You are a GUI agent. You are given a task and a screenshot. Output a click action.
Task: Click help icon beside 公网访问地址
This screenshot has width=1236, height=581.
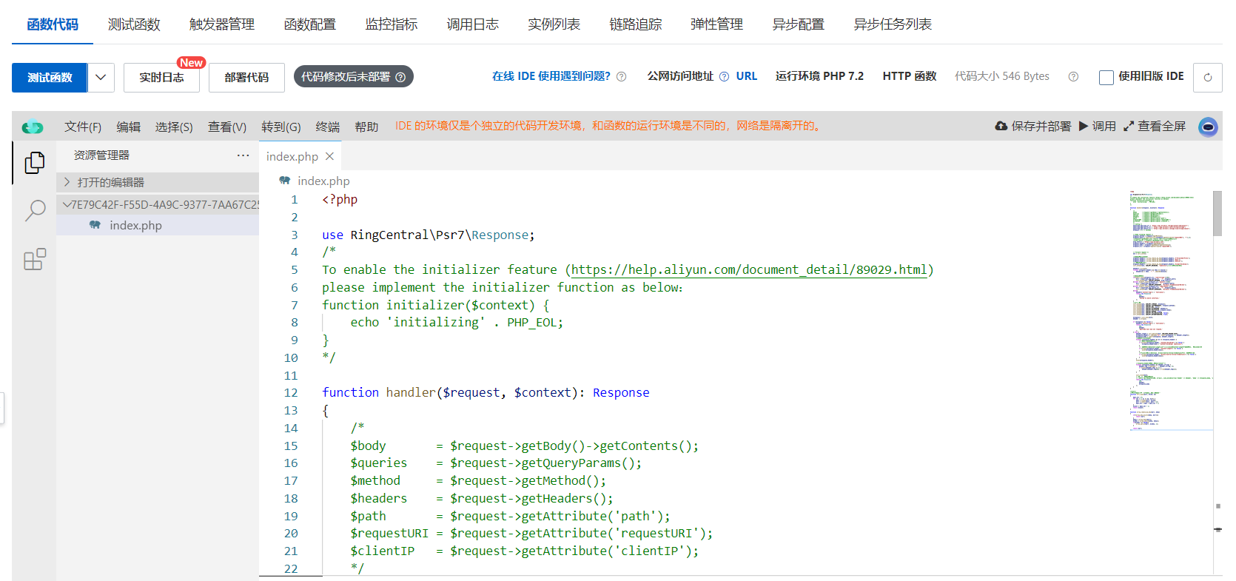point(724,77)
